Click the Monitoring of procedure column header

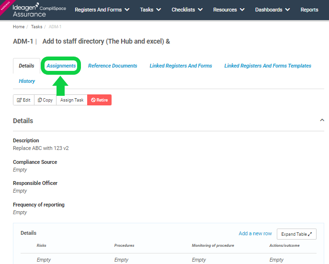tap(213, 245)
